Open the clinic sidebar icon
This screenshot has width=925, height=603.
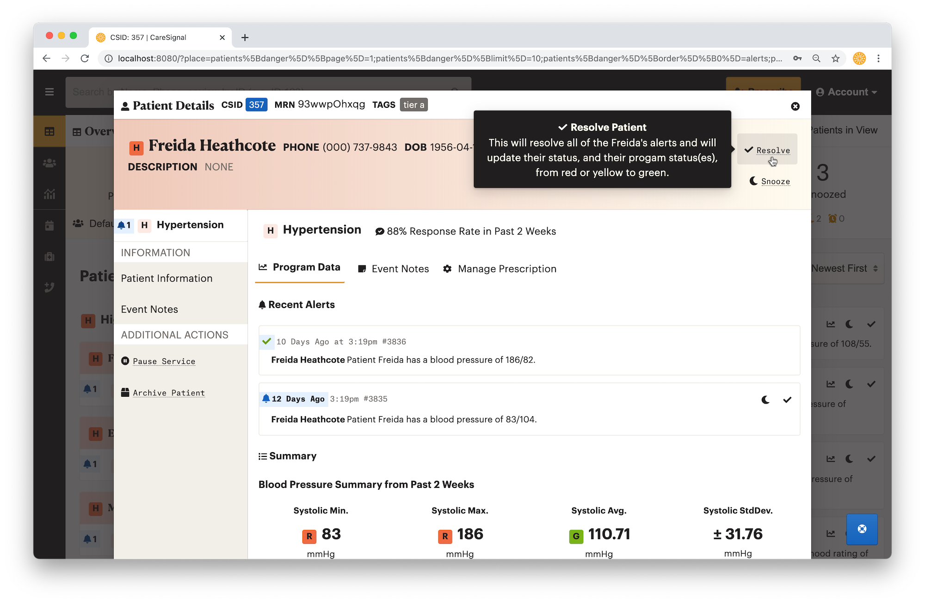[x=49, y=257]
